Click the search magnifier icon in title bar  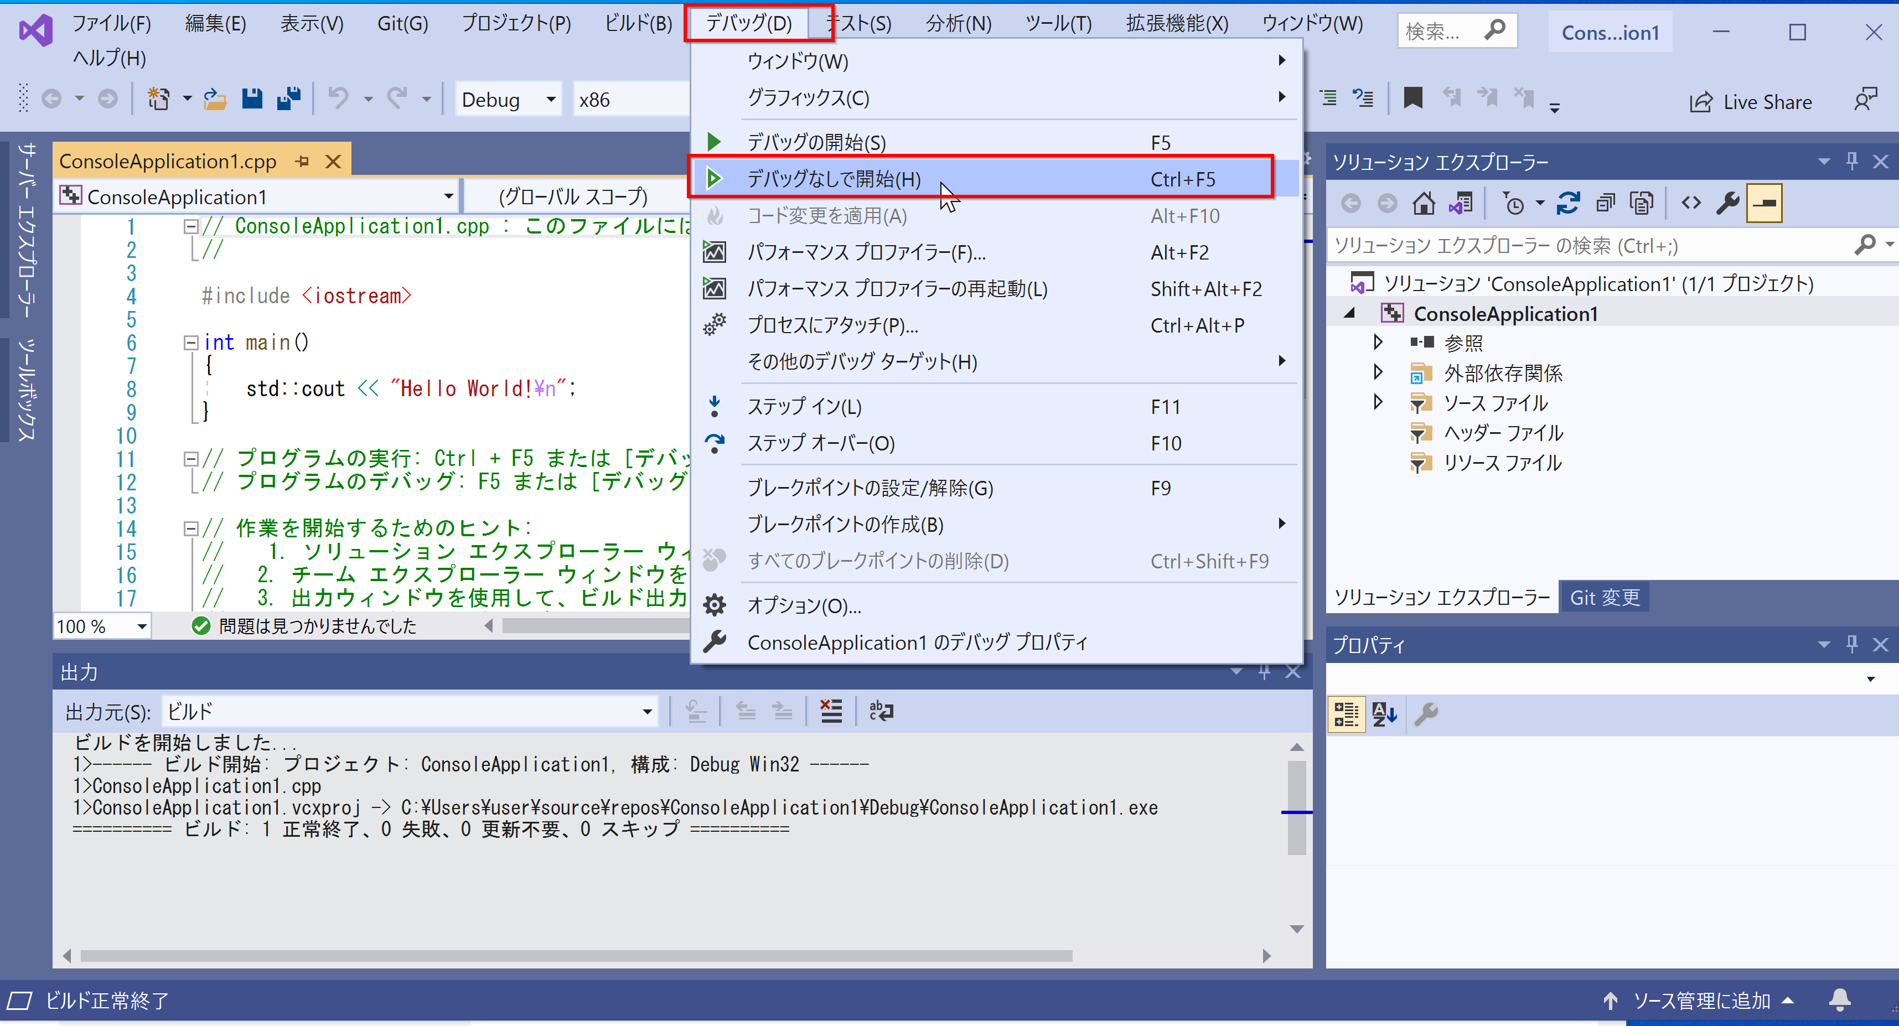[x=1495, y=30]
